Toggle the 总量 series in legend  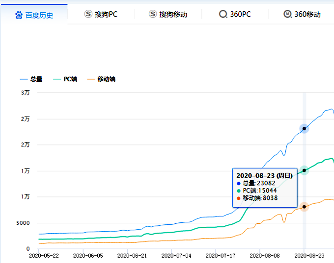tap(31, 79)
